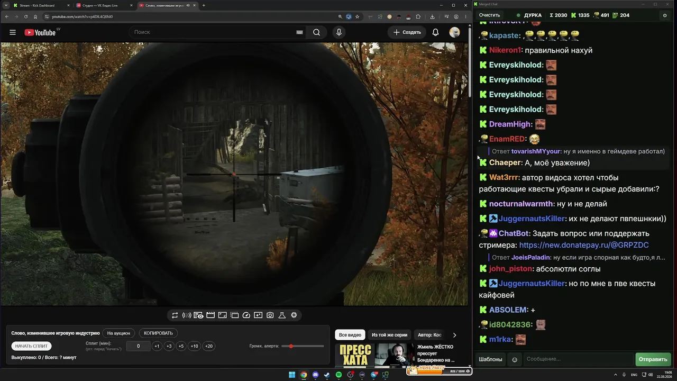This screenshot has width=677, height=381.
Task: Open Spotify from the taskbar
Action: [x=338, y=375]
